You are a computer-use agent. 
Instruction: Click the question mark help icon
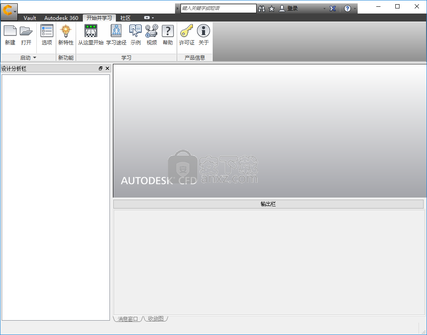[347, 9]
